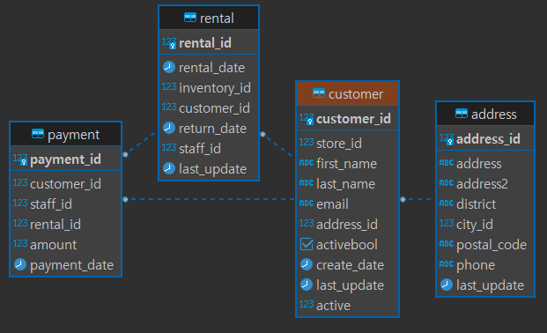The height and width of the screenshot is (333, 547).
Task: Select the first_name column
Action: coord(347,164)
